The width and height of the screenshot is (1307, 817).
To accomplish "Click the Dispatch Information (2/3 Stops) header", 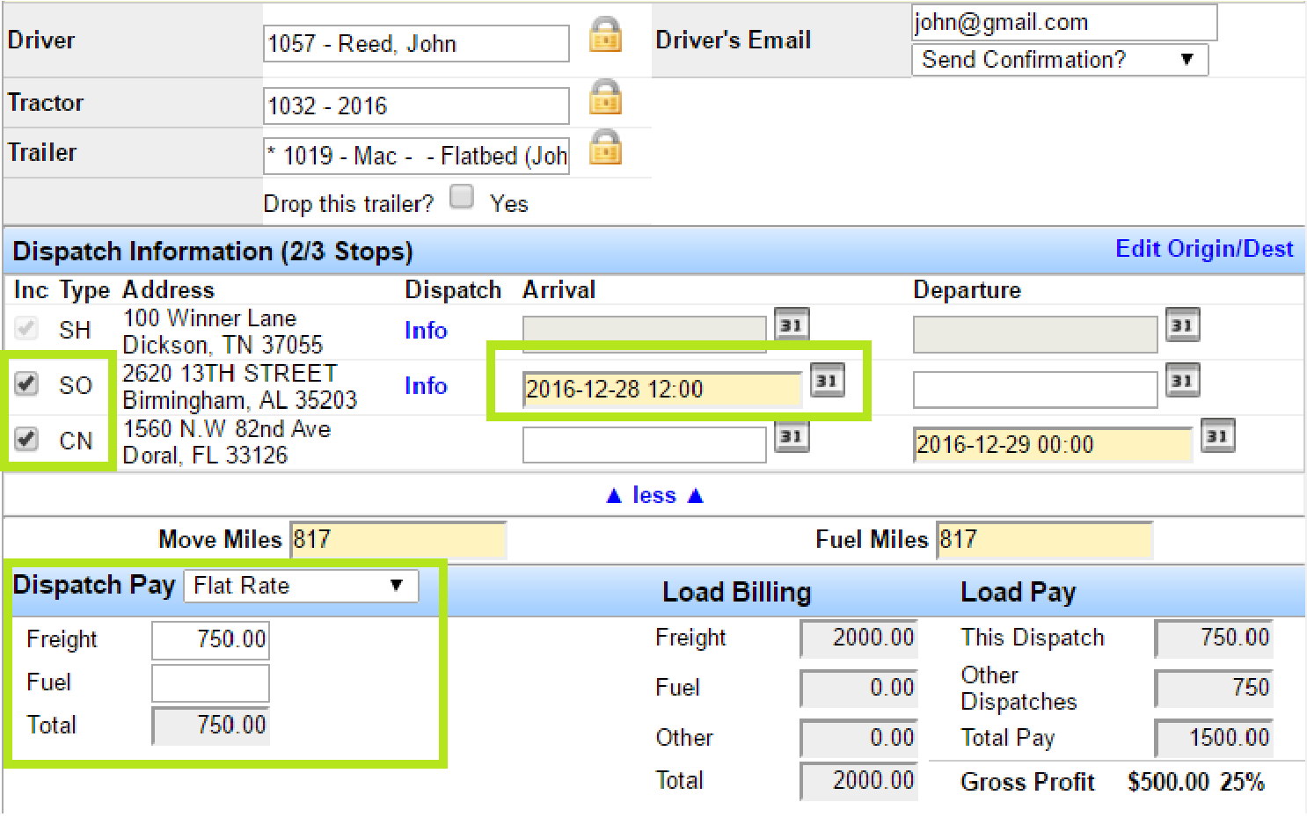I will 213,252.
